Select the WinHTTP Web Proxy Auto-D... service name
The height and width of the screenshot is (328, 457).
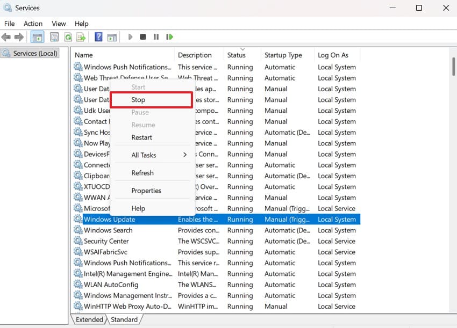[x=127, y=306]
